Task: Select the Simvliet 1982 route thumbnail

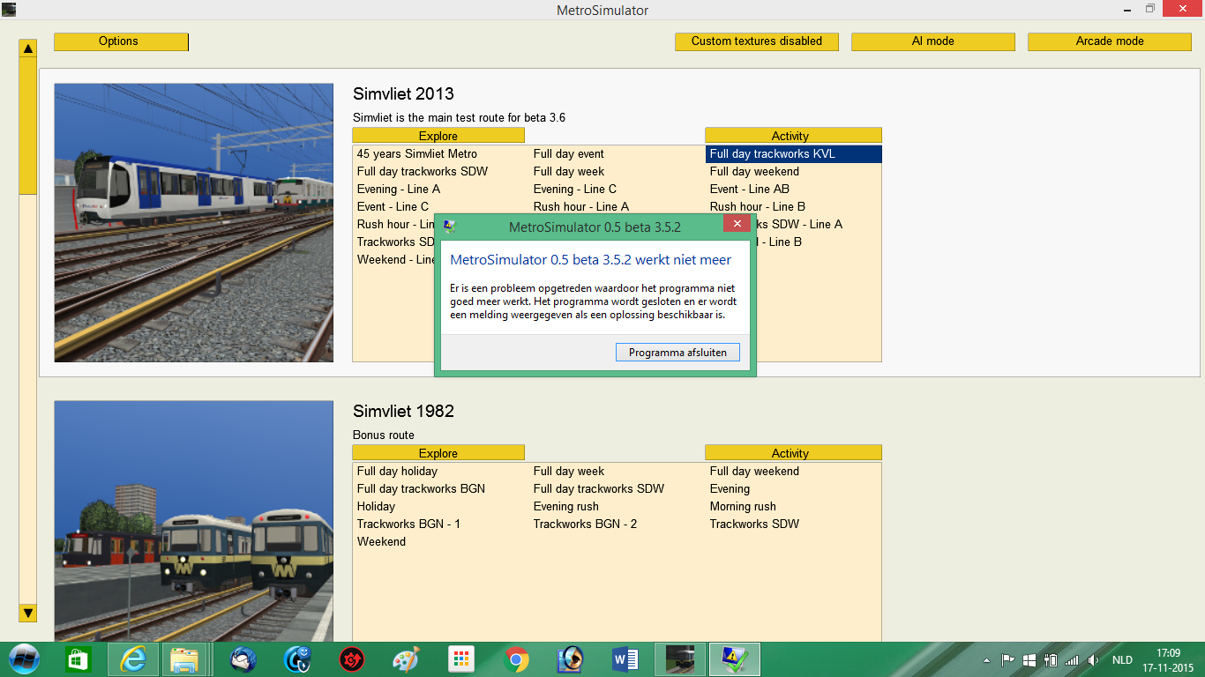Action: (x=194, y=521)
